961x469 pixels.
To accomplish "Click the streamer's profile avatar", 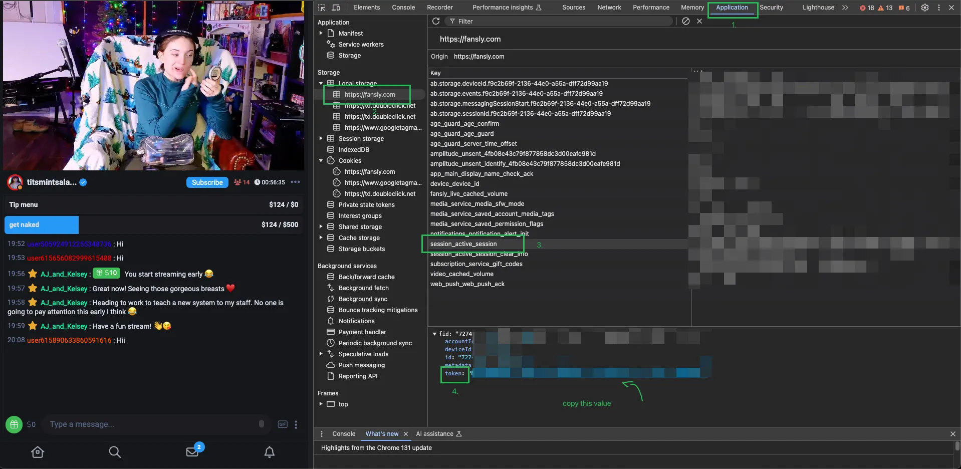I will (15, 182).
